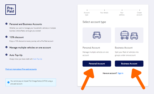Screen dimensions: 154x94
Task: Click the Personal Account heading text
Action: pyautogui.click(x=91, y=48)
